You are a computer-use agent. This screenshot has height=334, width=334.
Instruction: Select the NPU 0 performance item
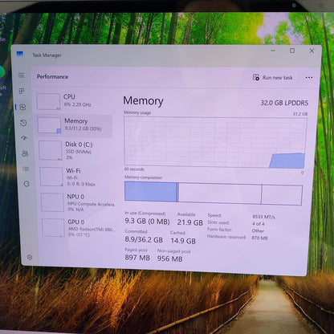(78, 202)
